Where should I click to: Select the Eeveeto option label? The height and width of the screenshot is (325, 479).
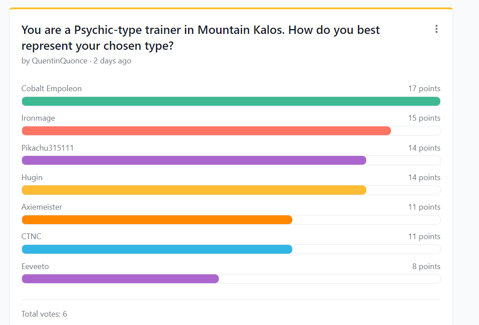[x=35, y=266]
